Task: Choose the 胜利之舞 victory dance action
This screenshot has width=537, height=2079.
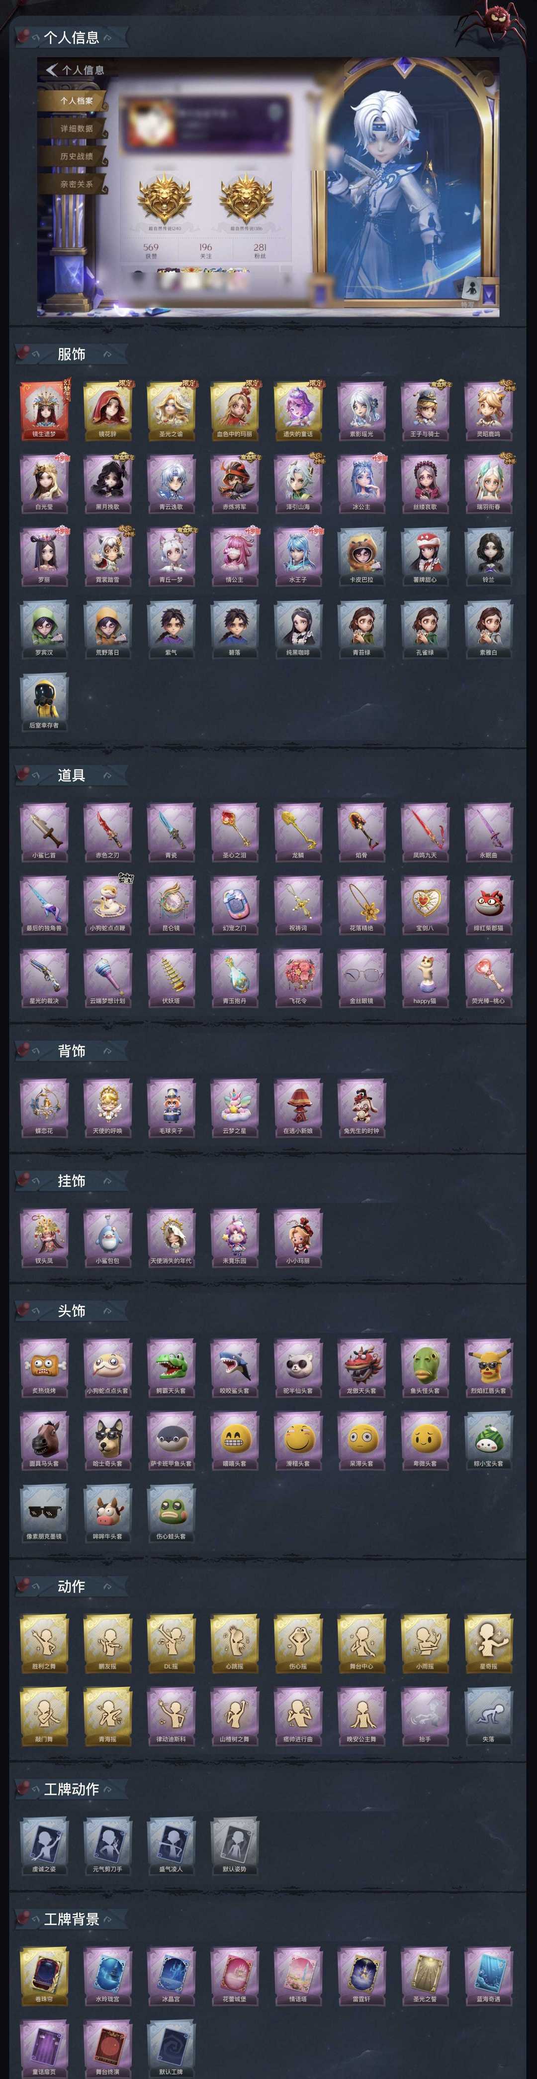Action: [x=44, y=1642]
